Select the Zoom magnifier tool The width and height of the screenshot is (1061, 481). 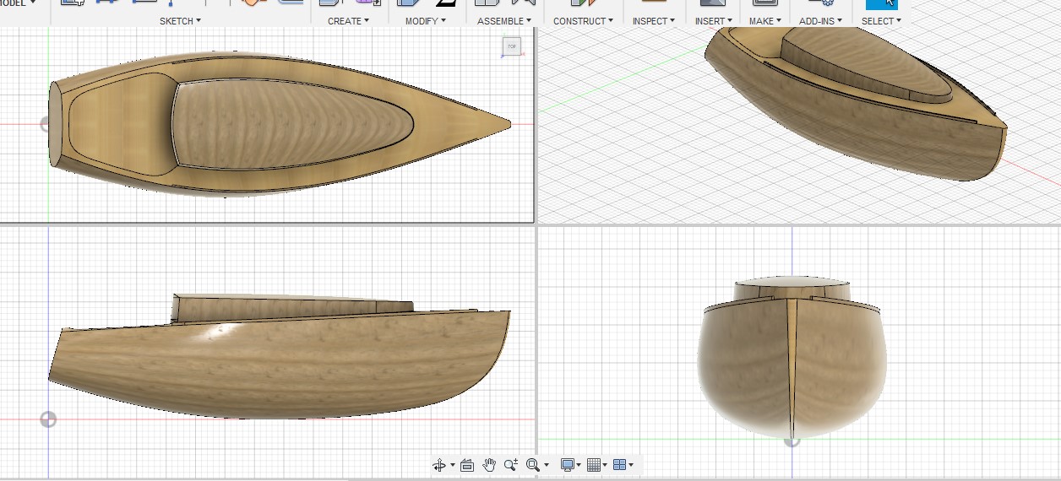pos(510,465)
